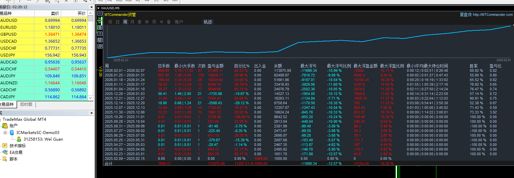This screenshot has width=514, height=178.
Task: Click the 禁 disable icon in the chart sidebar
Action: pyautogui.click(x=100, y=40)
